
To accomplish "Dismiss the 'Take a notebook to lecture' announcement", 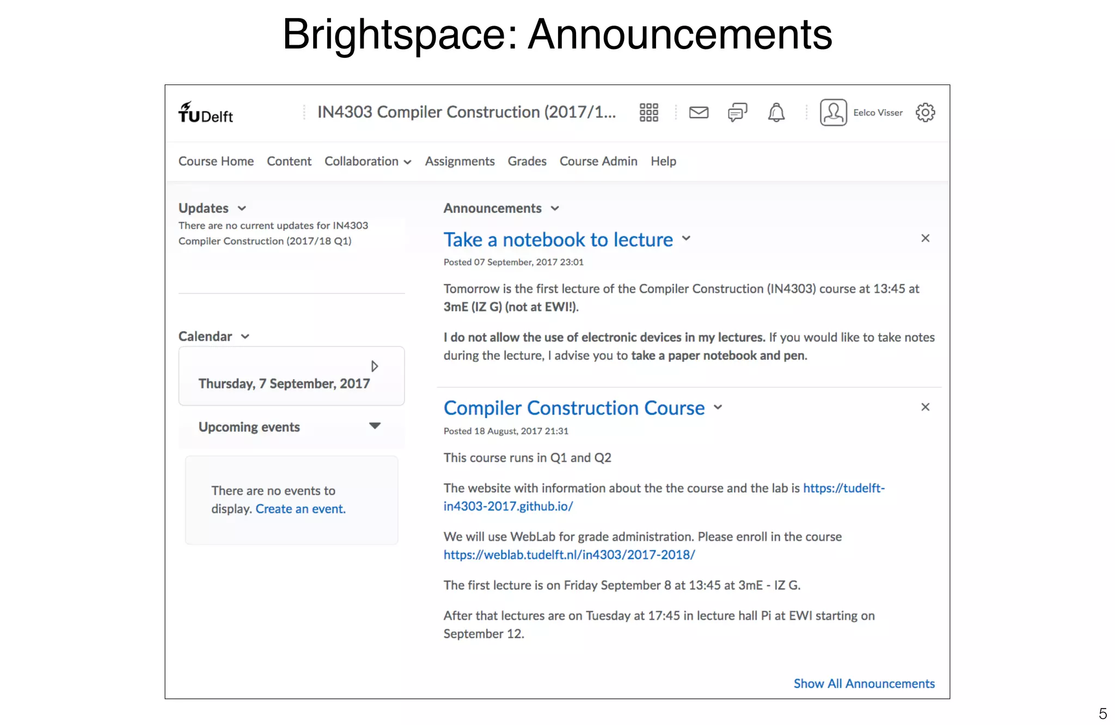I will pos(925,238).
